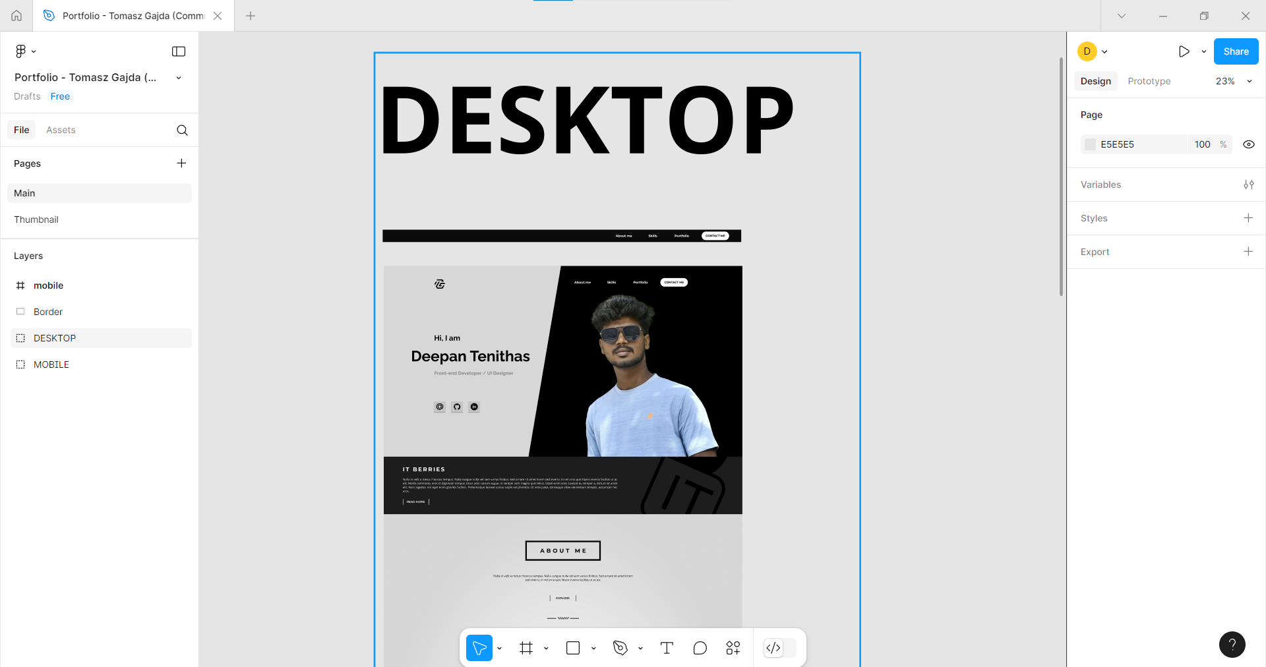Select the Thumbnail page
The image size is (1266, 667).
tap(36, 219)
